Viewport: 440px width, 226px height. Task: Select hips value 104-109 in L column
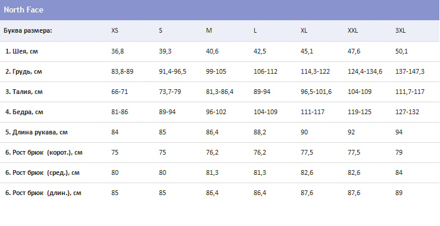266,112
